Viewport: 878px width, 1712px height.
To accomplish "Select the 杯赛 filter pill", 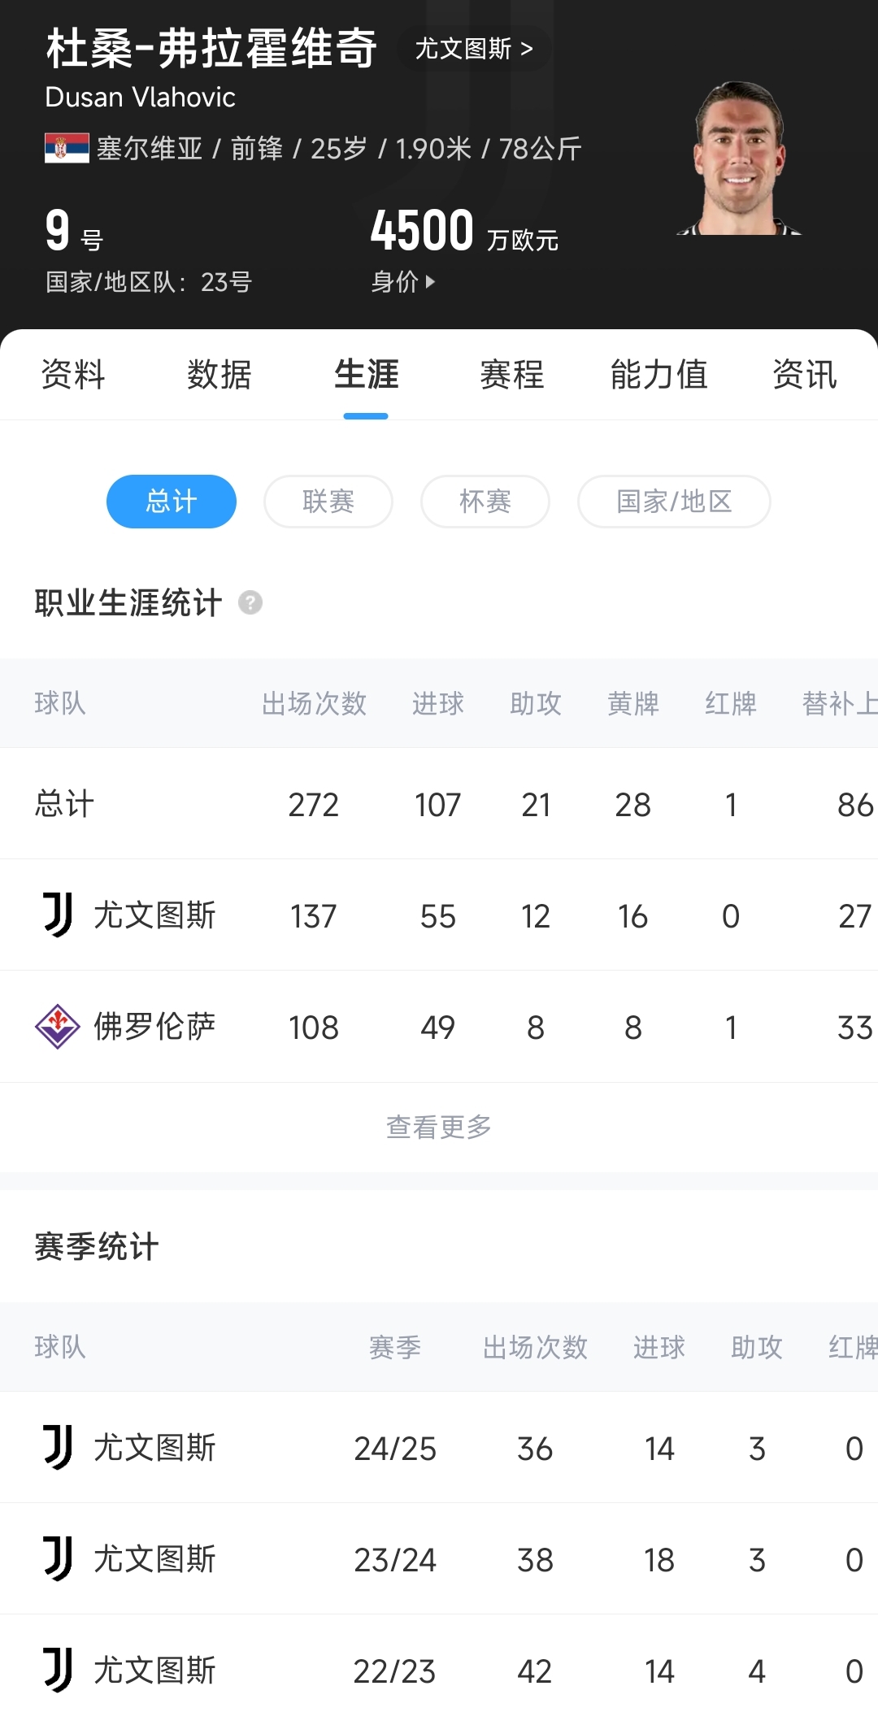I will (485, 502).
